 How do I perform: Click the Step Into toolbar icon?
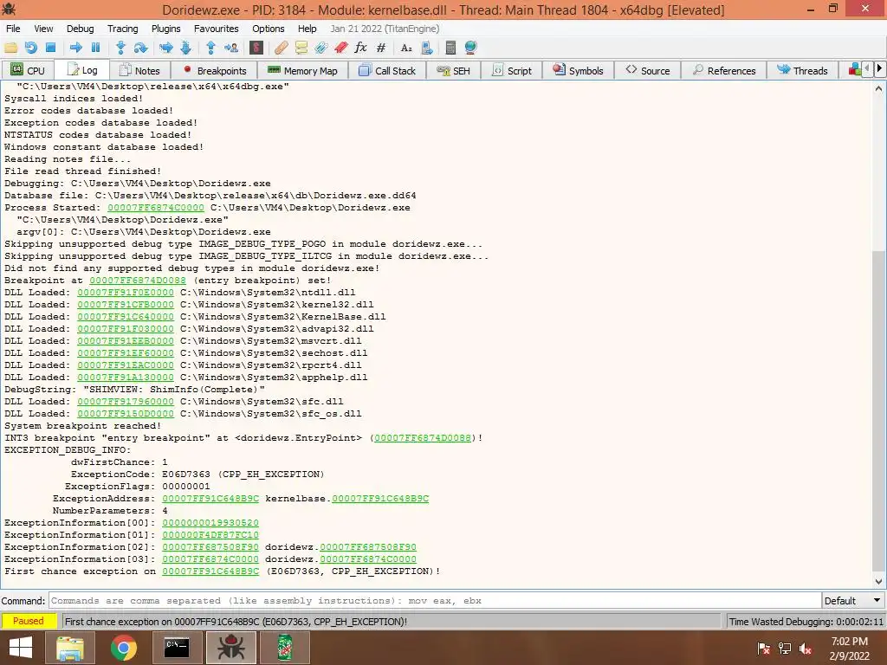point(120,48)
